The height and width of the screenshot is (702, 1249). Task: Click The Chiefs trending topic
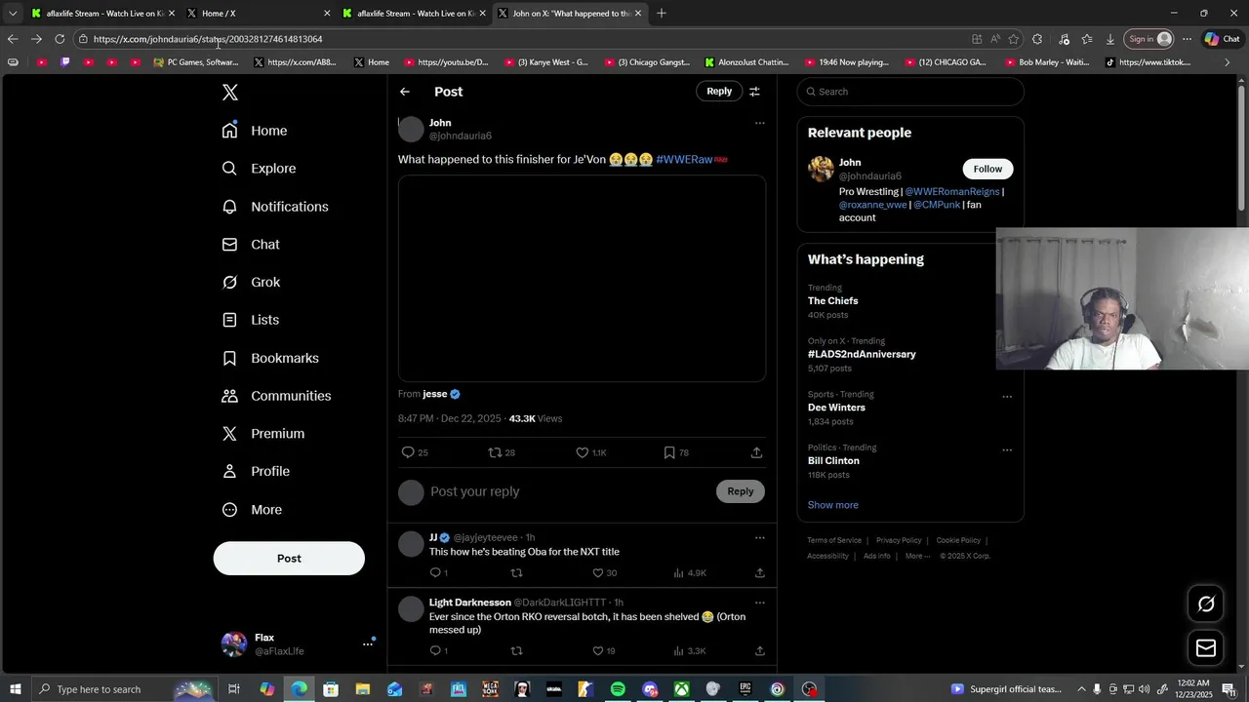(x=833, y=301)
